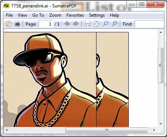The height and width of the screenshot is (137, 167).
Task: Click the horizontal scrollbar left arrow
Action: click(x=7, y=130)
